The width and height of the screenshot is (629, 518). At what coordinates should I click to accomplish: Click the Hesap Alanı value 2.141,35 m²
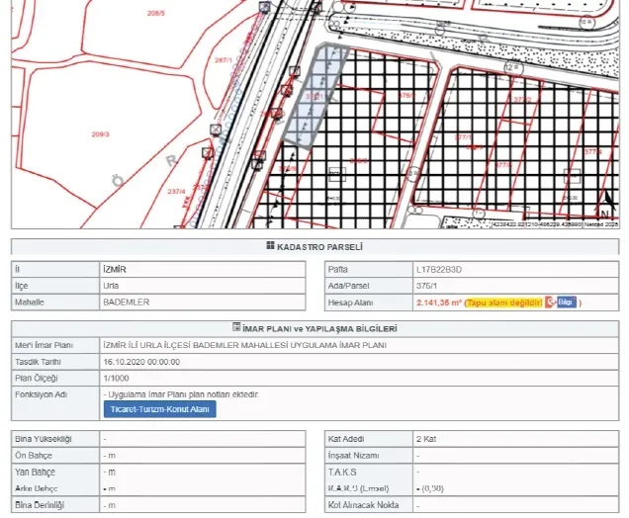(x=439, y=302)
